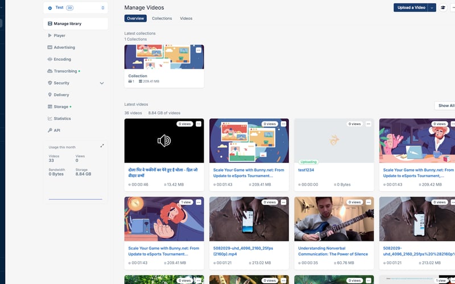Open the Encoding settings
Screen dimensions: 455x284
[x=62, y=60]
